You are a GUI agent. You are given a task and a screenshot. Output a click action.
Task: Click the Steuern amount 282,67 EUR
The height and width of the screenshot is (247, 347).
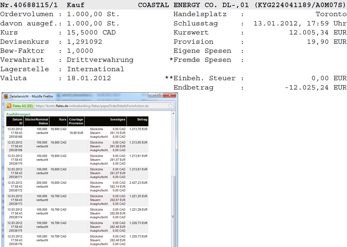coord(117,200)
